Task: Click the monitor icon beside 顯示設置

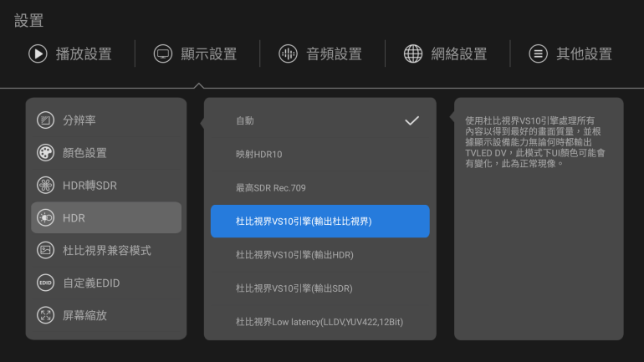Action: pyautogui.click(x=163, y=54)
